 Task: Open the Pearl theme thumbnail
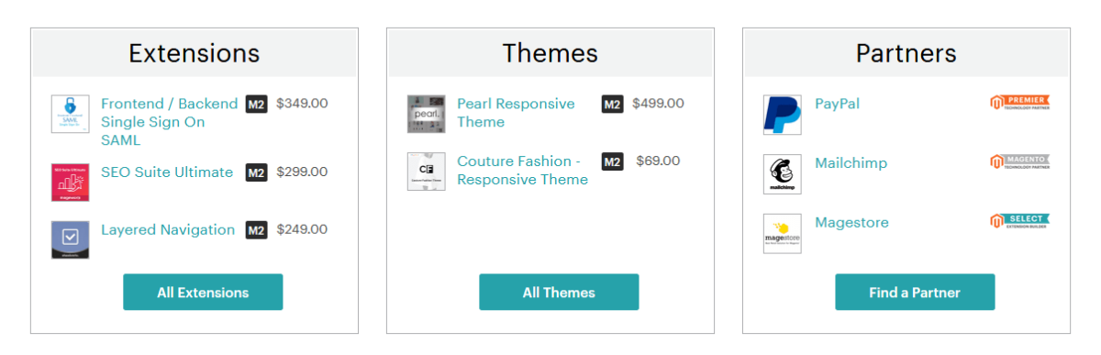427,114
